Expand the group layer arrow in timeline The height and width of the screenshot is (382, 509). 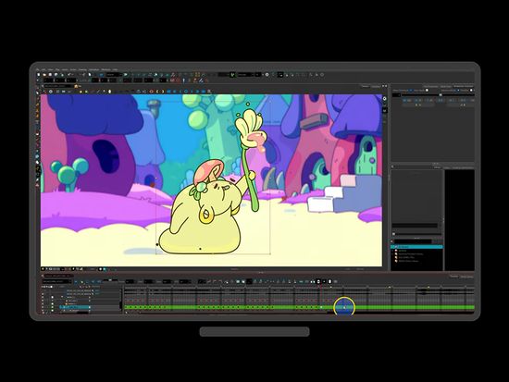62,297
